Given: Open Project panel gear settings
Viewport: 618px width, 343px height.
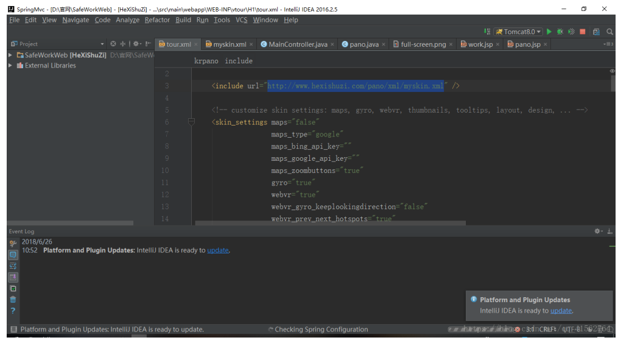Looking at the screenshot, I should tap(136, 44).
